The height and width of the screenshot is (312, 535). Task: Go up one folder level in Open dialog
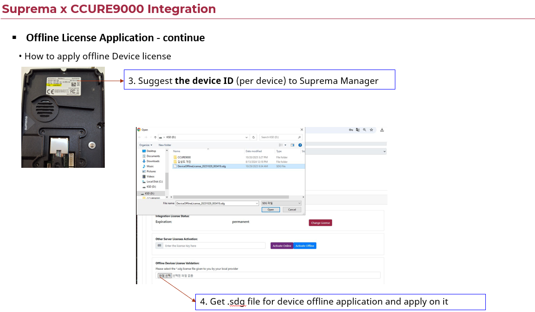click(x=155, y=137)
